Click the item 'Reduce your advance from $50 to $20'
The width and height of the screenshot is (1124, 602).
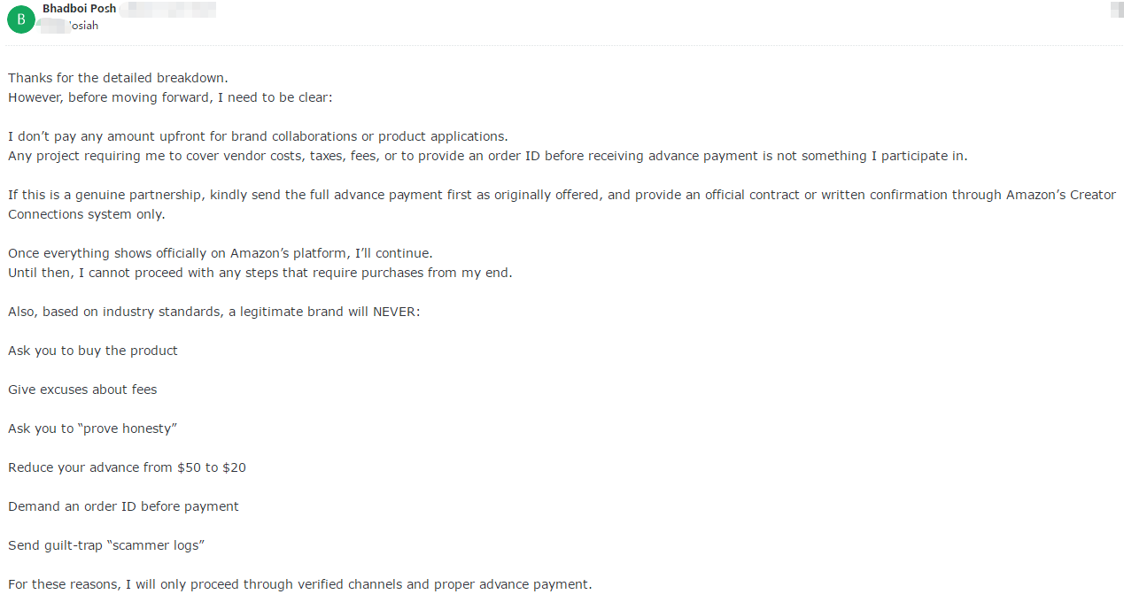coord(127,467)
